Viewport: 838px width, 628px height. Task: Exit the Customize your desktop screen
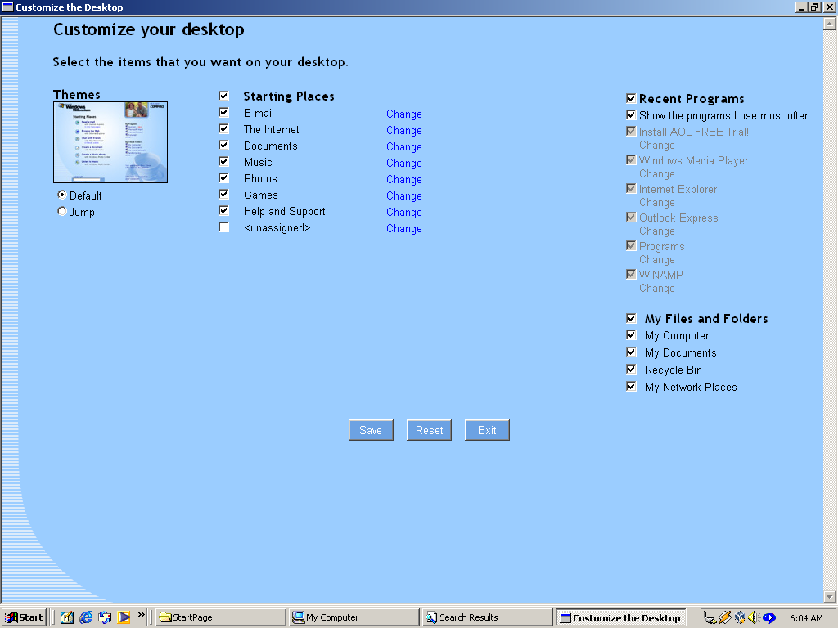click(x=487, y=429)
